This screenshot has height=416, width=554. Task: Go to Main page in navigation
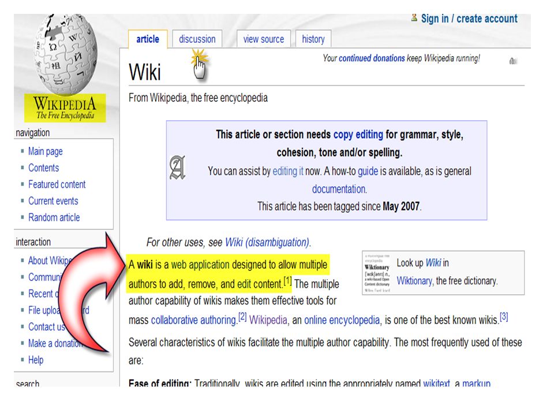click(x=46, y=151)
